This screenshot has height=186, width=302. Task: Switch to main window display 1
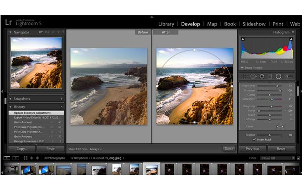(x=7, y=158)
